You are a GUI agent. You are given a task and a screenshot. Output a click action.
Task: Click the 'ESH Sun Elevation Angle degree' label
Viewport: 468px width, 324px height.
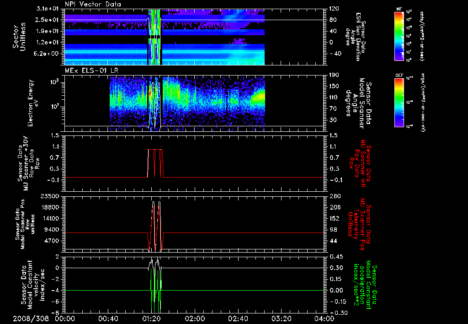tap(356, 37)
